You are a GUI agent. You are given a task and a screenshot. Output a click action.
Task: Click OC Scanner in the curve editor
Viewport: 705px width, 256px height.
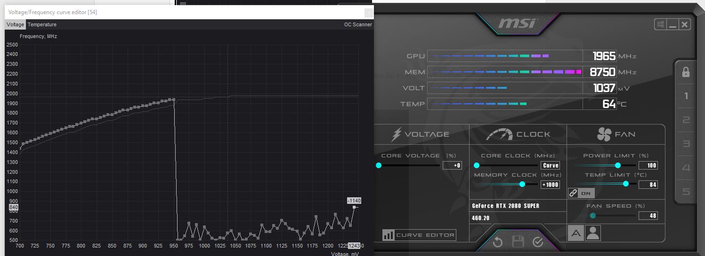[358, 24]
